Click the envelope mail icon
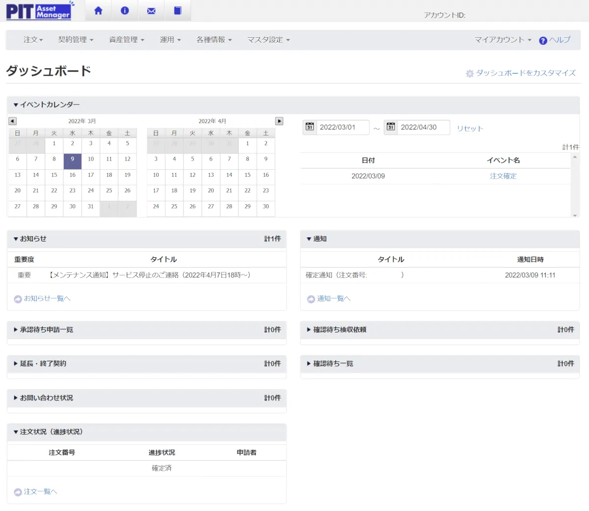The image size is (589, 511). 151,11
